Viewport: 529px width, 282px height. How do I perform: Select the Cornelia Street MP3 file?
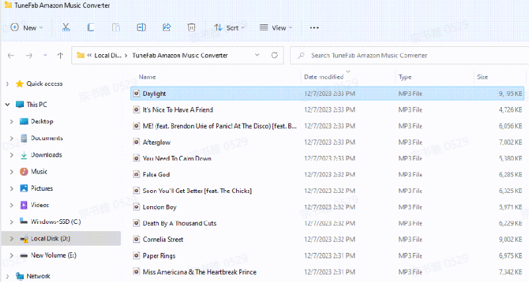point(327,239)
